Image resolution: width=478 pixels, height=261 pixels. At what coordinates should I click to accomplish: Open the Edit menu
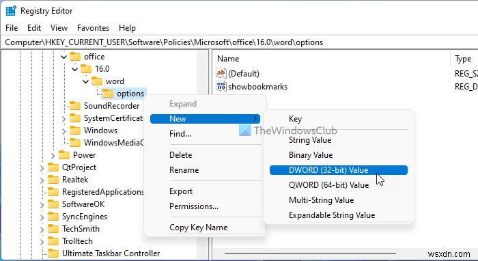tap(34, 28)
